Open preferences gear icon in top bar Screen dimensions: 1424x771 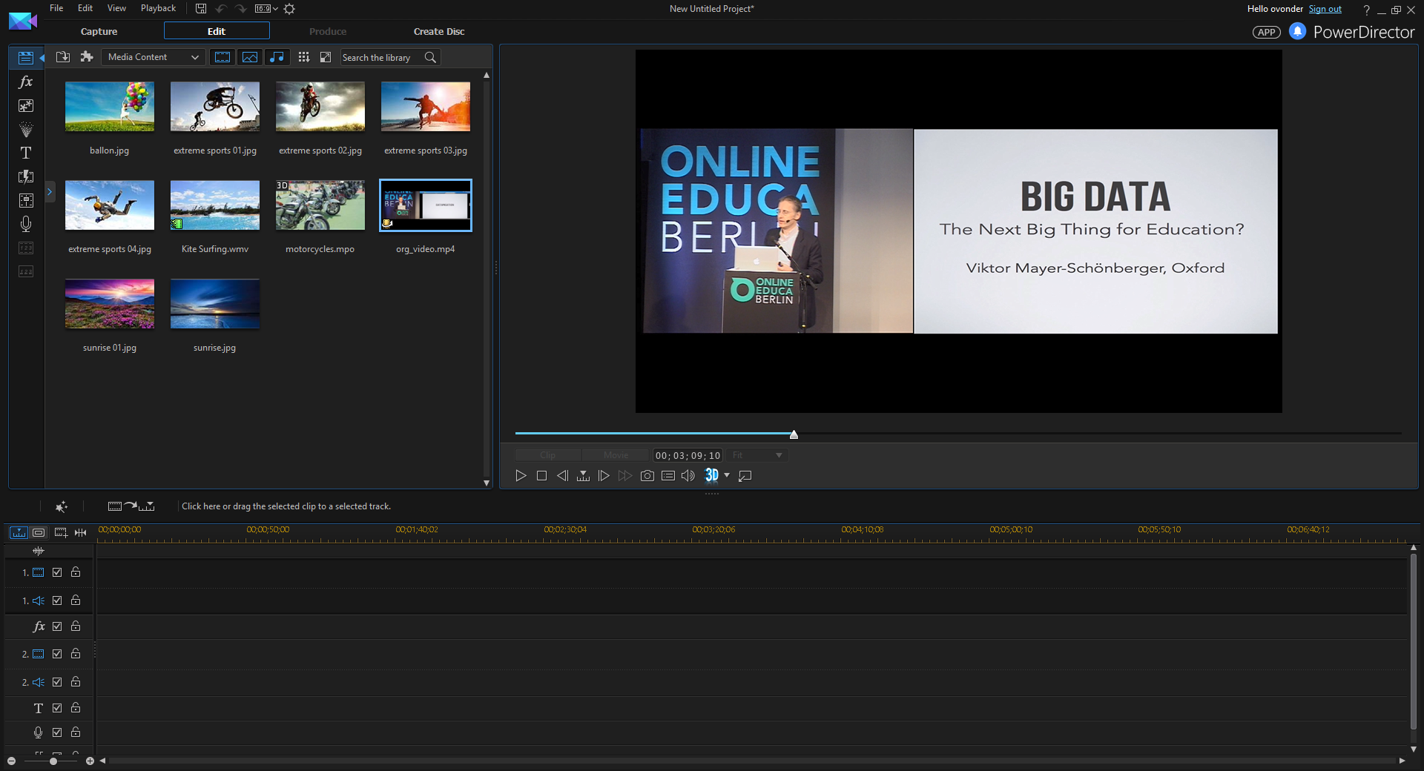coord(289,9)
